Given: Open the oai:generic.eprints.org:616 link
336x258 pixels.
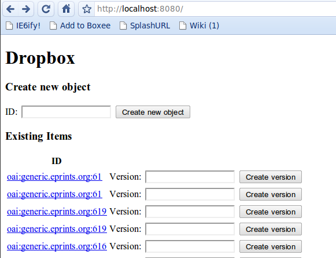Looking at the screenshot, I should tap(57, 246).
